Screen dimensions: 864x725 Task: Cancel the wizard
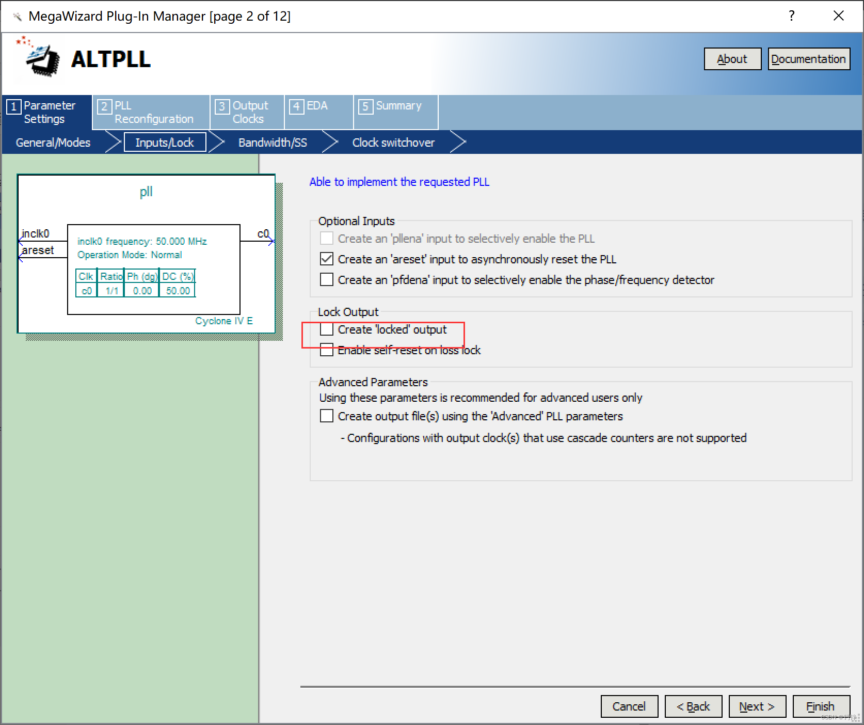(x=629, y=706)
